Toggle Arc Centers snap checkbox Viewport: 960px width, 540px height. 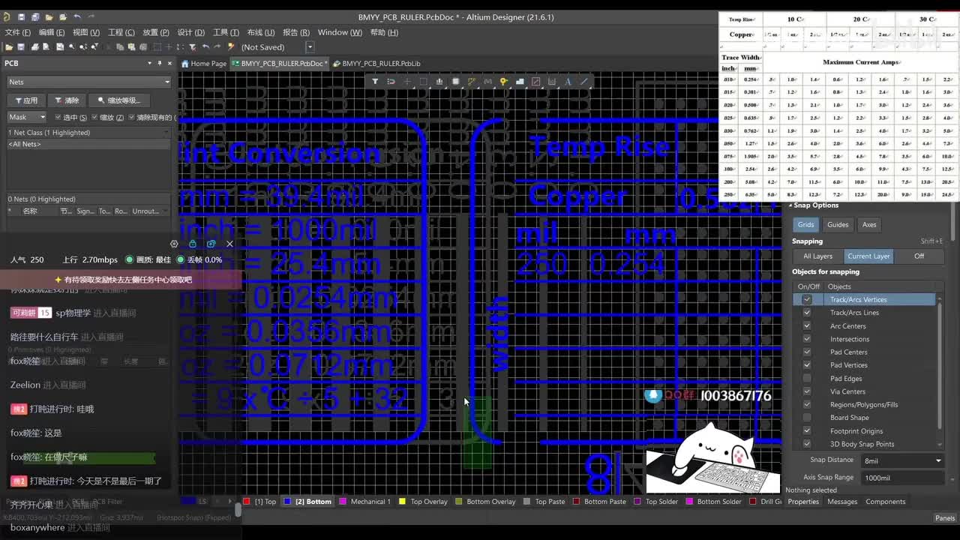pyautogui.click(x=807, y=325)
